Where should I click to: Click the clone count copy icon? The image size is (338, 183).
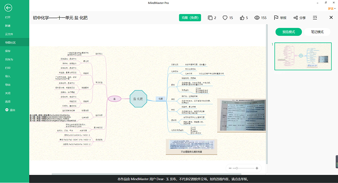coord(210,18)
